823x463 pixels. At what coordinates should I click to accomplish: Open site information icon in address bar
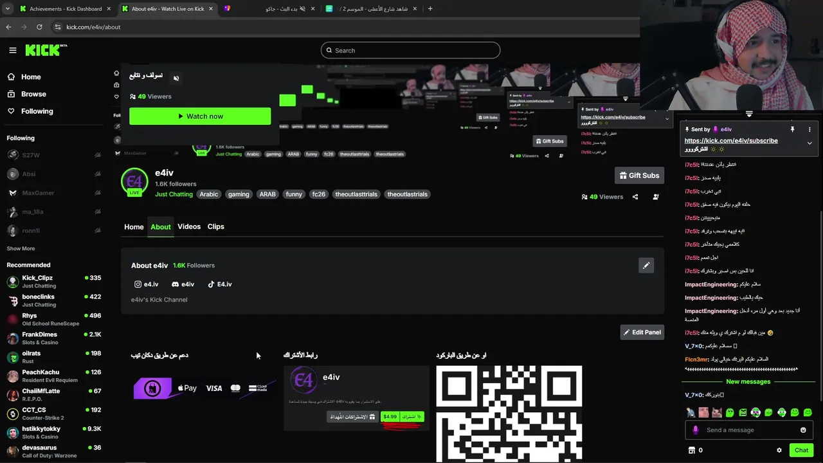pyautogui.click(x=57, y=27)
